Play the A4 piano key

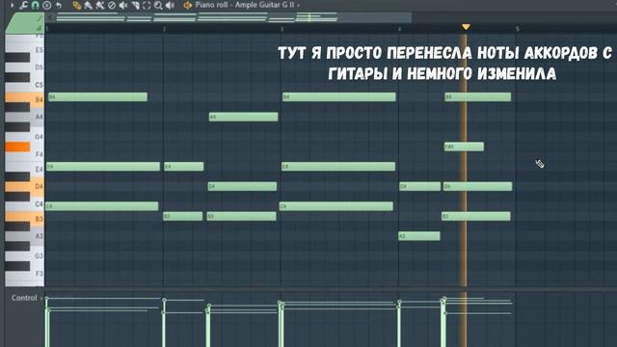click(x=24, y=118)
